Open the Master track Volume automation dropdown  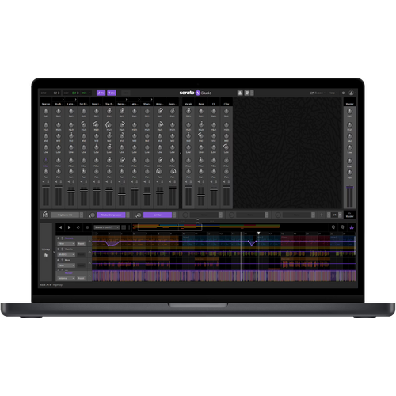coord(67,278)
